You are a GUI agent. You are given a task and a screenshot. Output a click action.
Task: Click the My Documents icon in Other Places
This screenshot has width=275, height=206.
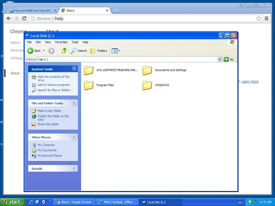point(34,150)
